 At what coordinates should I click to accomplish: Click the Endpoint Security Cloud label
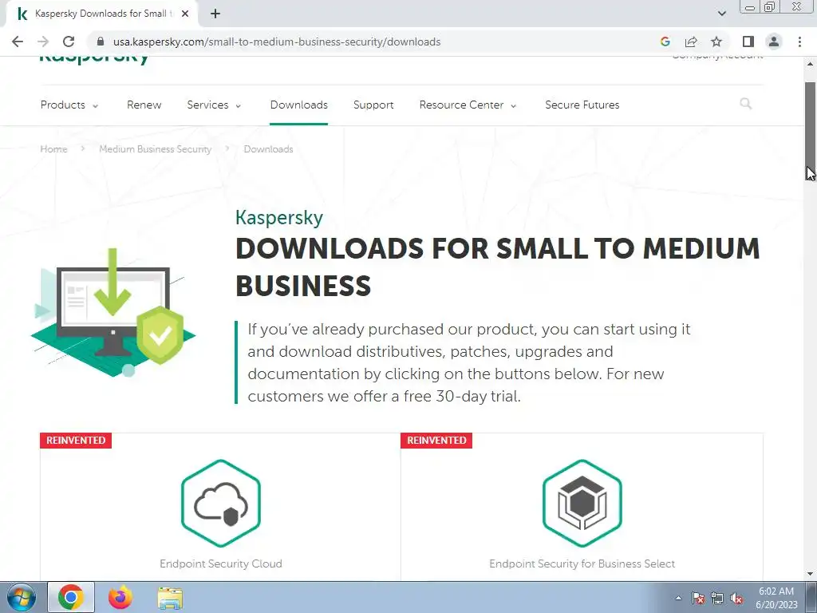tap(221, 564)
